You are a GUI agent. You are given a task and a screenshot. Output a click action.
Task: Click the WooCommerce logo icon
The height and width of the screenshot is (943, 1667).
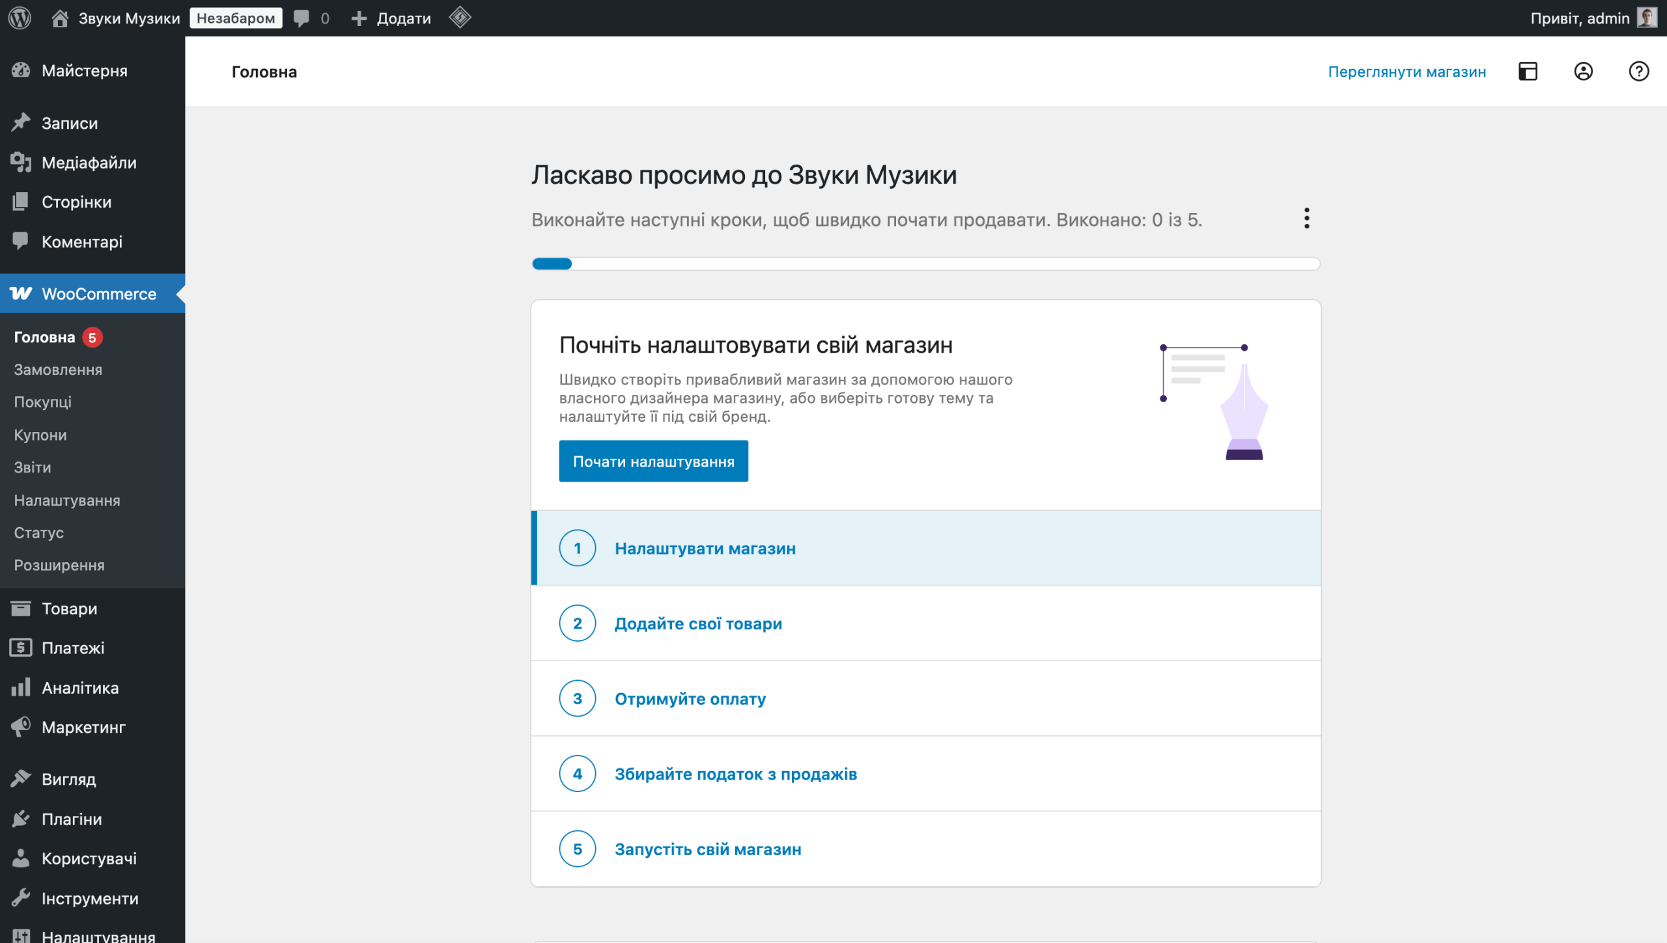pyautogui.click(x=21, y=294)
